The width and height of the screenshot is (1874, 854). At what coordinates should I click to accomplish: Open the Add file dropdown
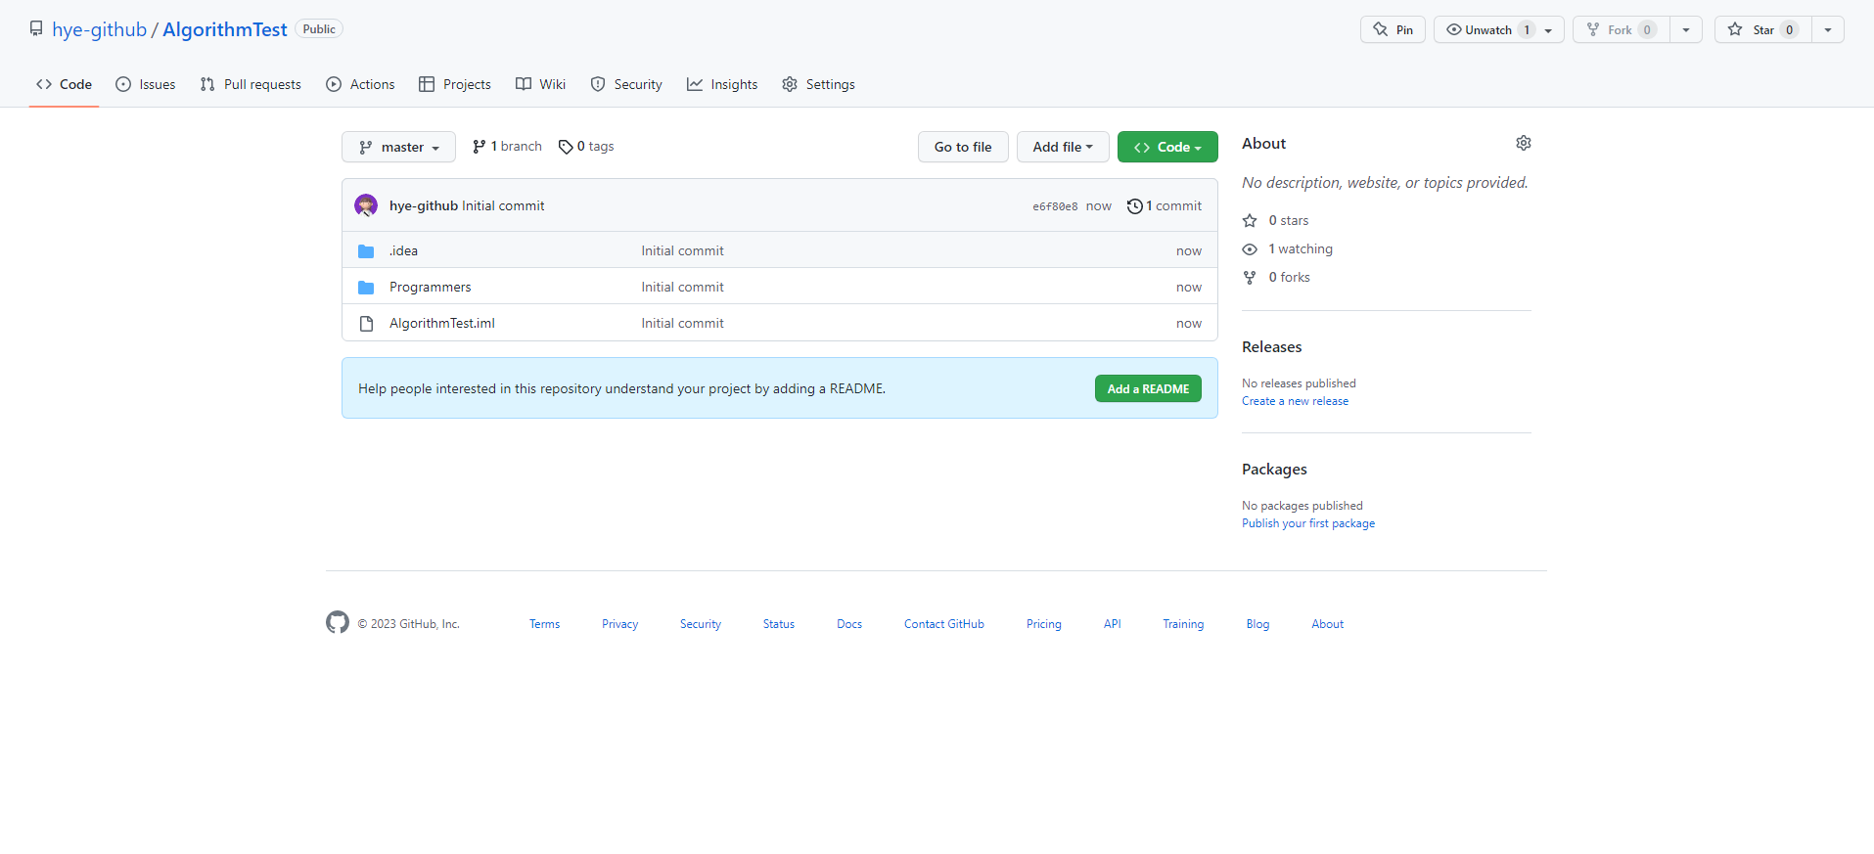(x=1063, y=147)
